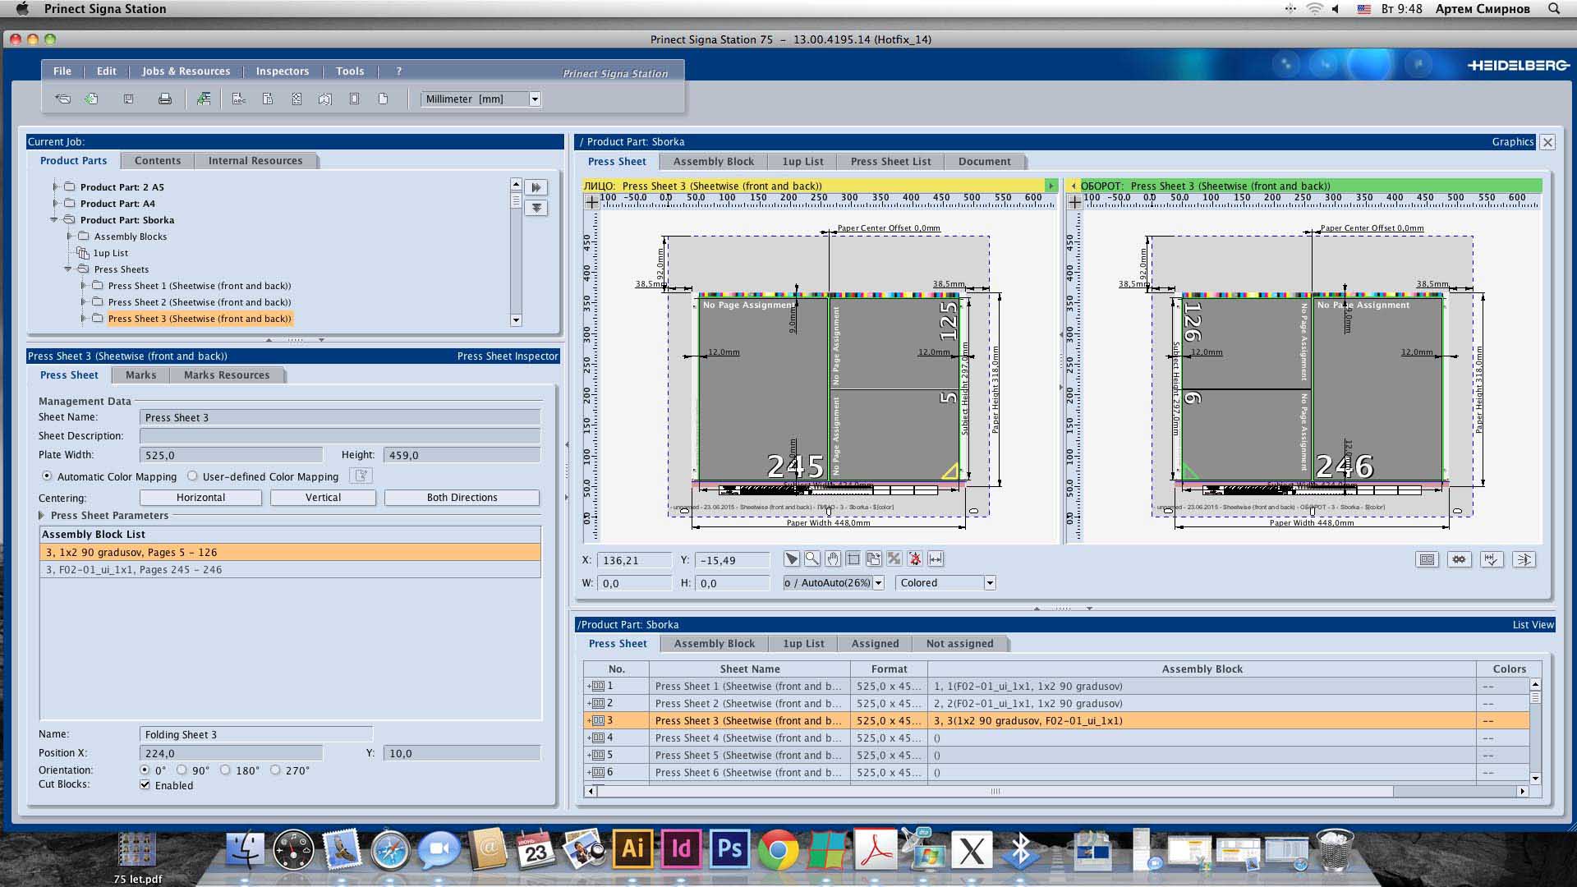This screenshot has height=887, width=1577.
Task: Expand Product Part: 2 A5 tree node
Action: coord(55,186)
